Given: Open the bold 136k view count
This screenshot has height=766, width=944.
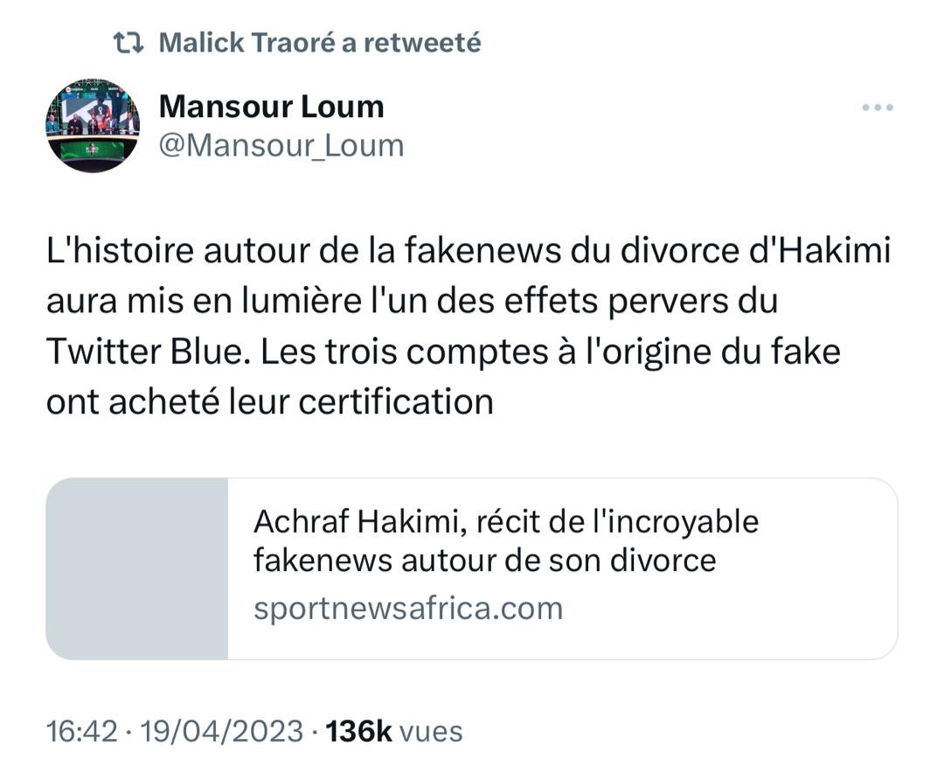Looking at the screenshot, I should [x=358, y=731].
